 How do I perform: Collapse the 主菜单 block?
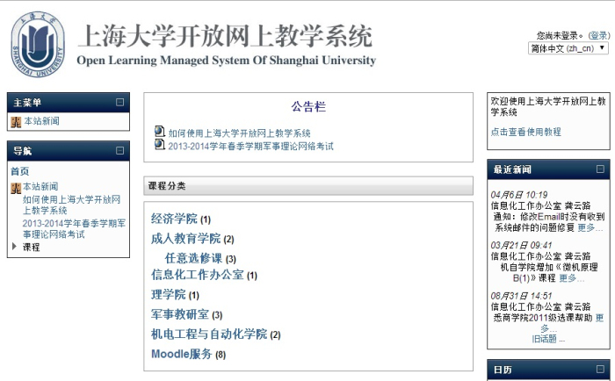pyautogui.click(x=120, y=103)
